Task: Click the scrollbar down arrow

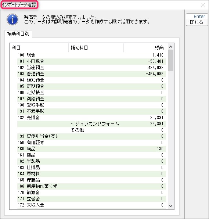Action: coord(170,206)
